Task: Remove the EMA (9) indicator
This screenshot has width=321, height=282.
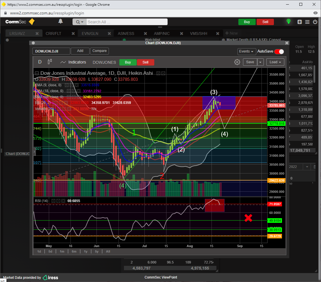Action: pos(76,85)
